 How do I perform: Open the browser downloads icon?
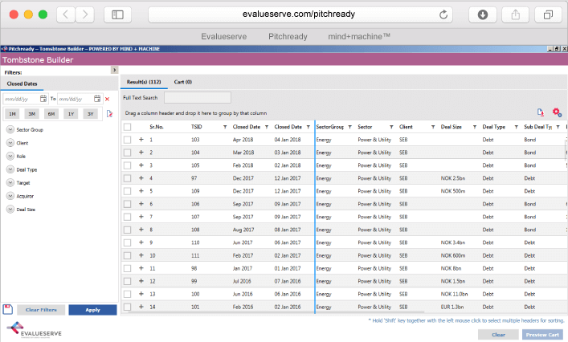483,14
